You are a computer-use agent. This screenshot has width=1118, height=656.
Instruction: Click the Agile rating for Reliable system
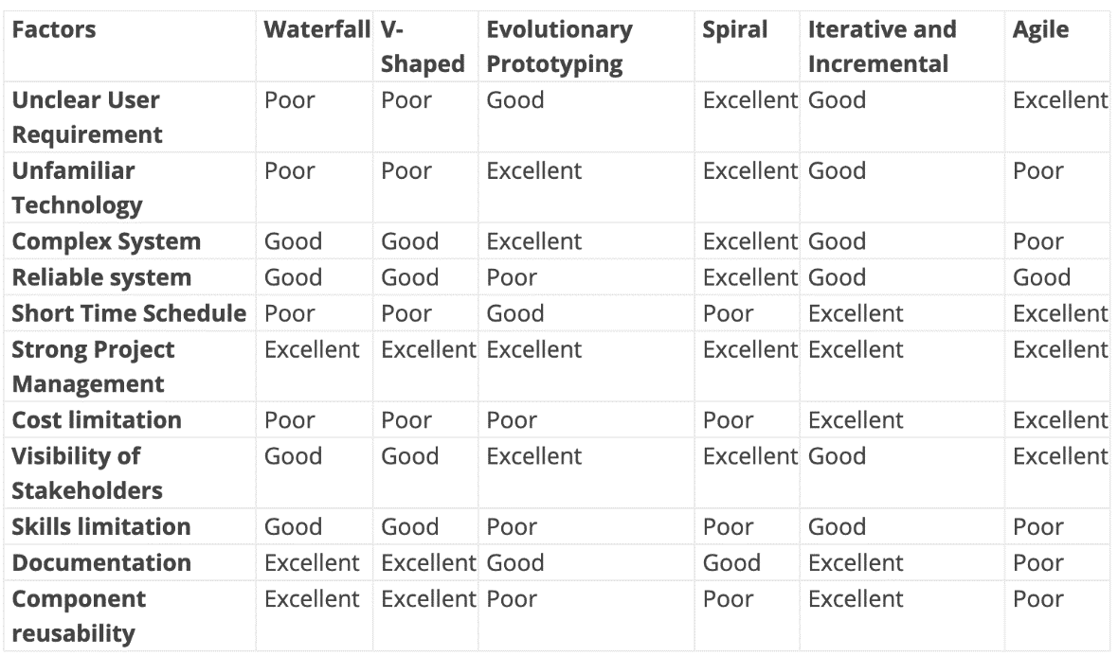tap(1041, 277)
